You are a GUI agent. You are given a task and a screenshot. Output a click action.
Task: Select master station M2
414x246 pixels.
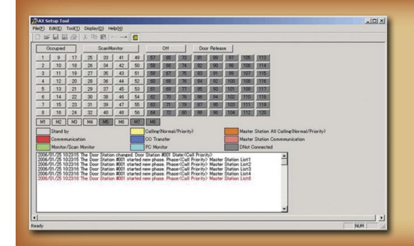click(x=59, y=122)
